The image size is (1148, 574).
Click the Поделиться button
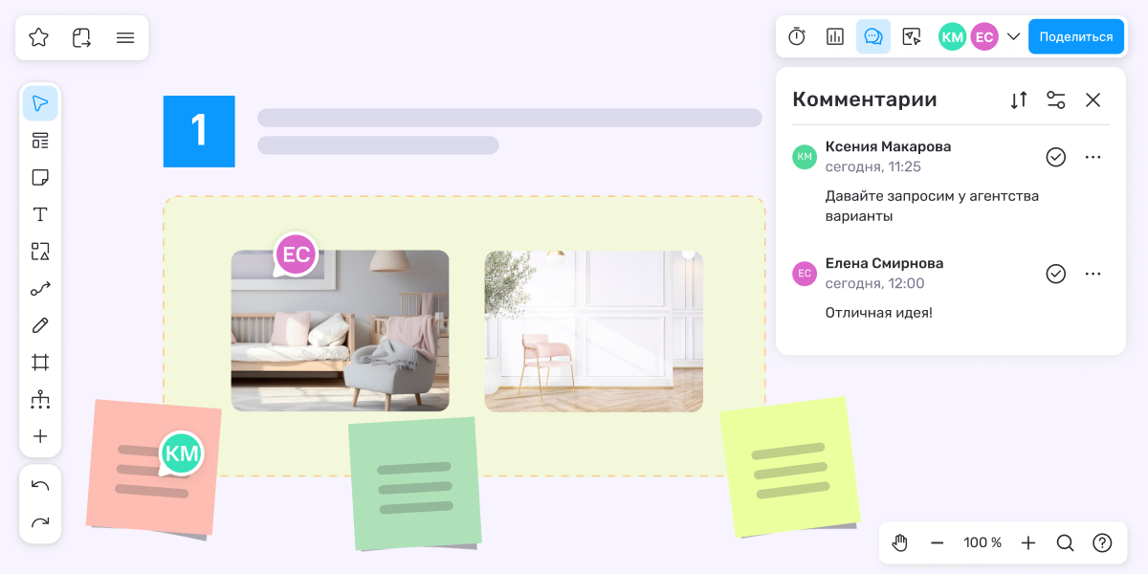tap(1076, 36)
